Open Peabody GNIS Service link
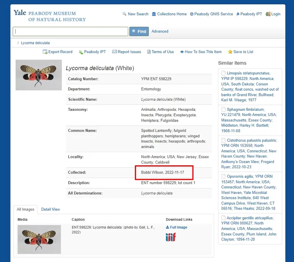This screenshot has height=262, width=294. [211, 14]
